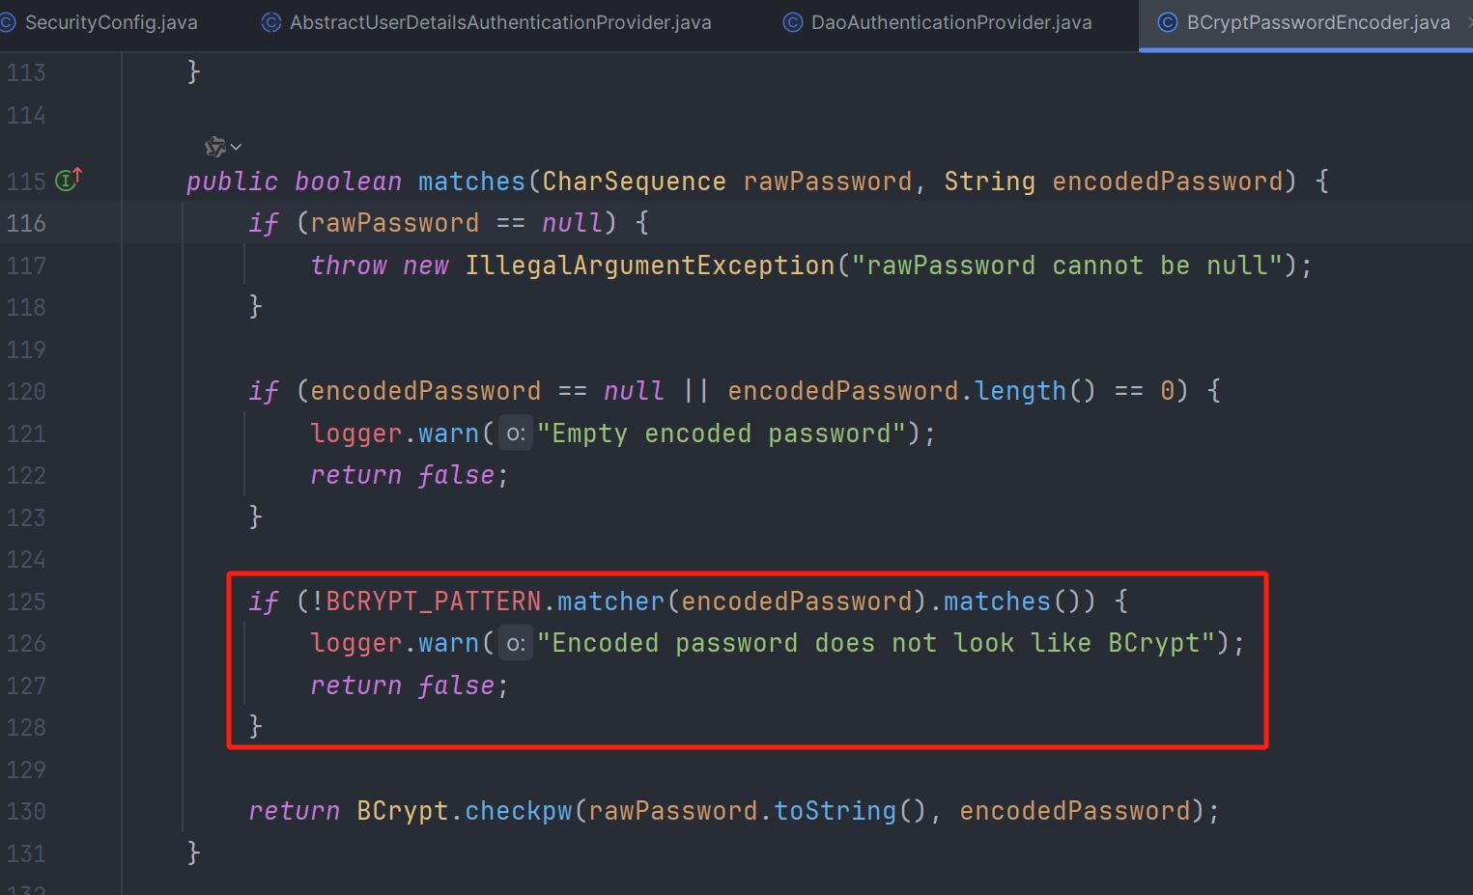Click the checkpw method call on line 130
1473x895 pixels.
[518, 811]
